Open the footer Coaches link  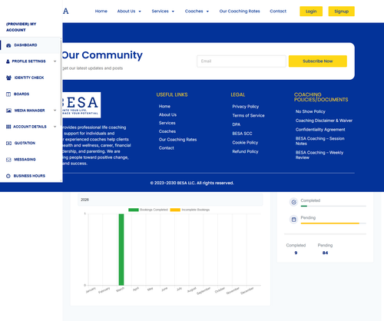(x=167, y=131)
